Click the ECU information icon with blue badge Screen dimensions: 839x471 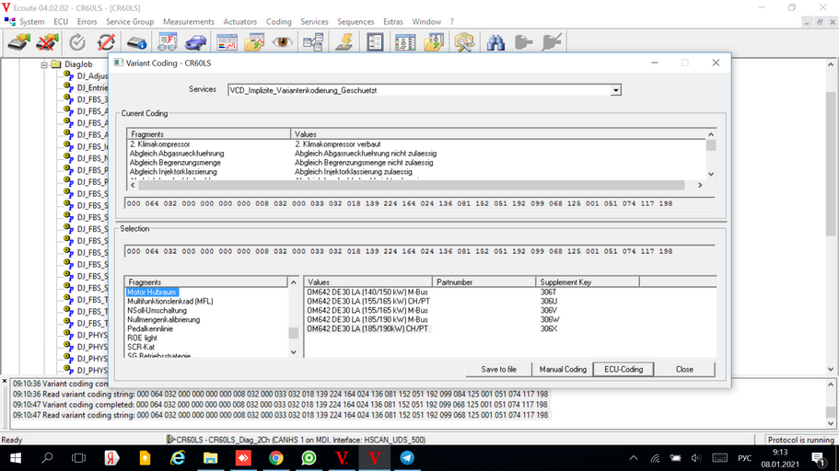(x=137, y=42)
